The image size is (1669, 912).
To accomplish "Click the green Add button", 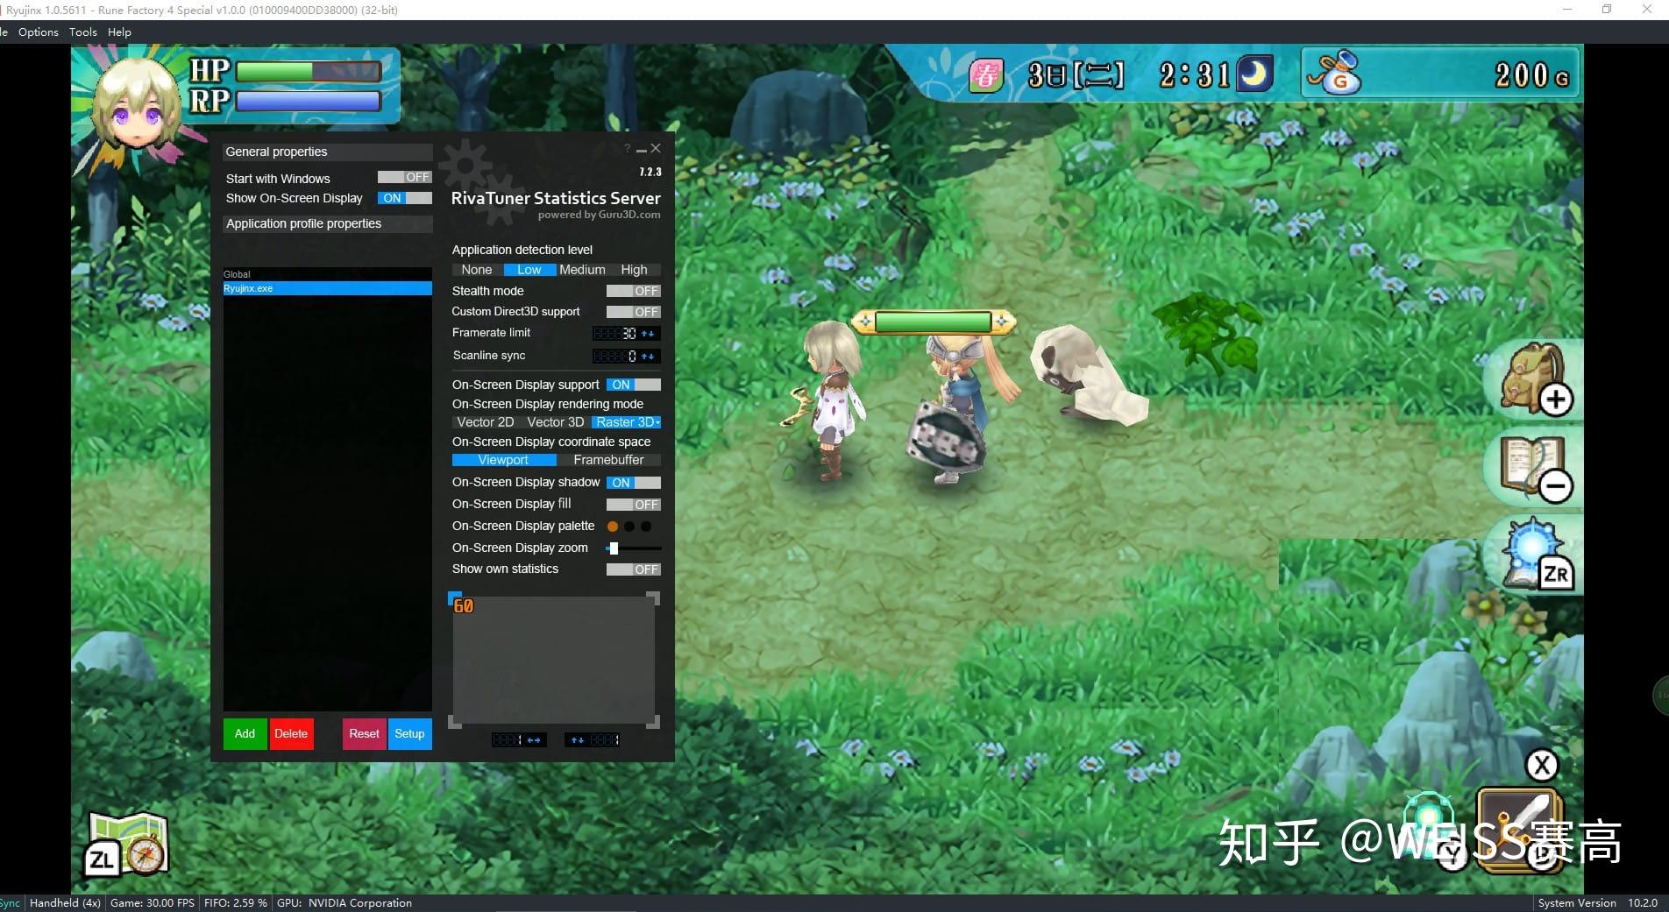I will (x=245, y=734).
